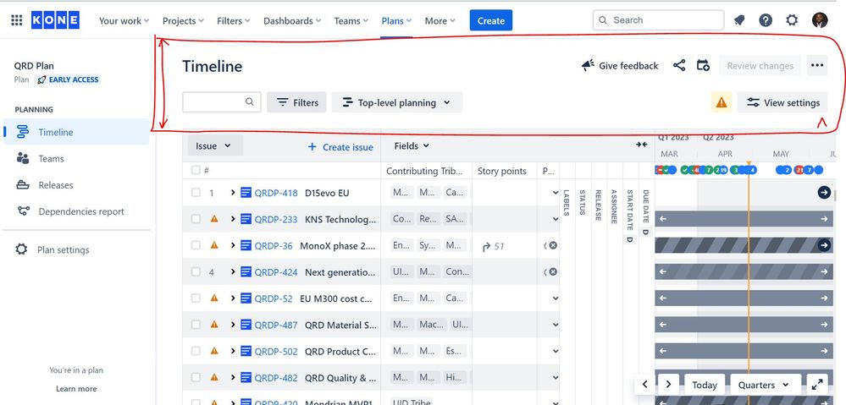This screenshot has width=846, height=405.
Task: Click the QRDP-233 schedule bar
Action: (x=744, y=219)
